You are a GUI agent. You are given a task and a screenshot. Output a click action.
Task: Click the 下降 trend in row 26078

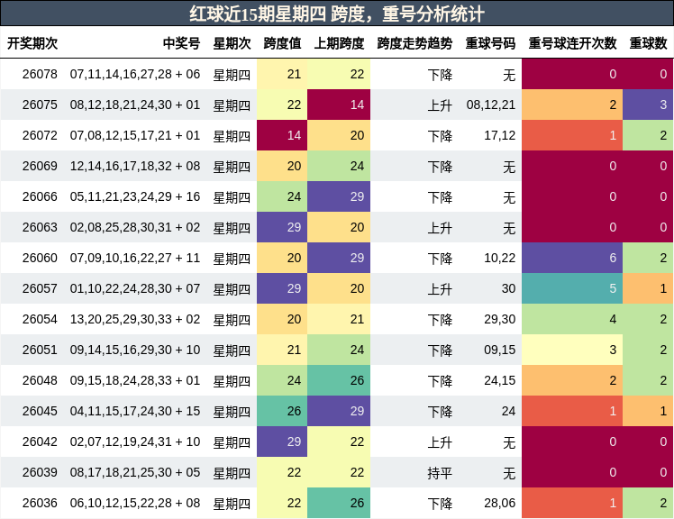[440, 75]
